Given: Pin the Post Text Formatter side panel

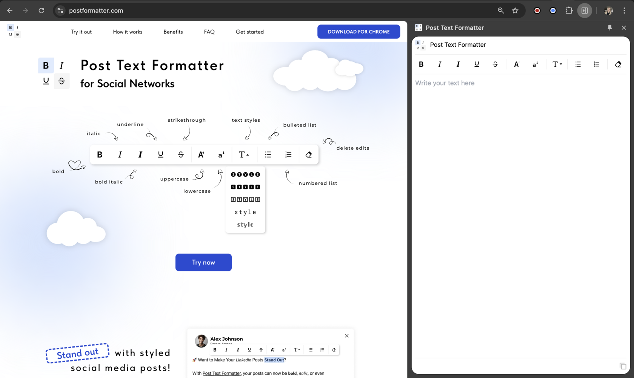Looking at the screenshot, I should [x=610, y=28].
